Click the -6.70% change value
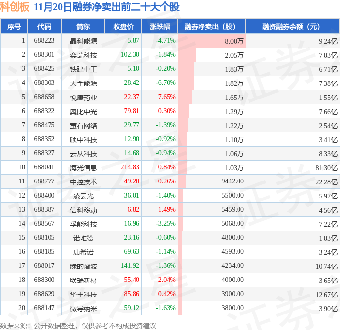This screenshot has width=340, height=330. click(x=166, y=83)
